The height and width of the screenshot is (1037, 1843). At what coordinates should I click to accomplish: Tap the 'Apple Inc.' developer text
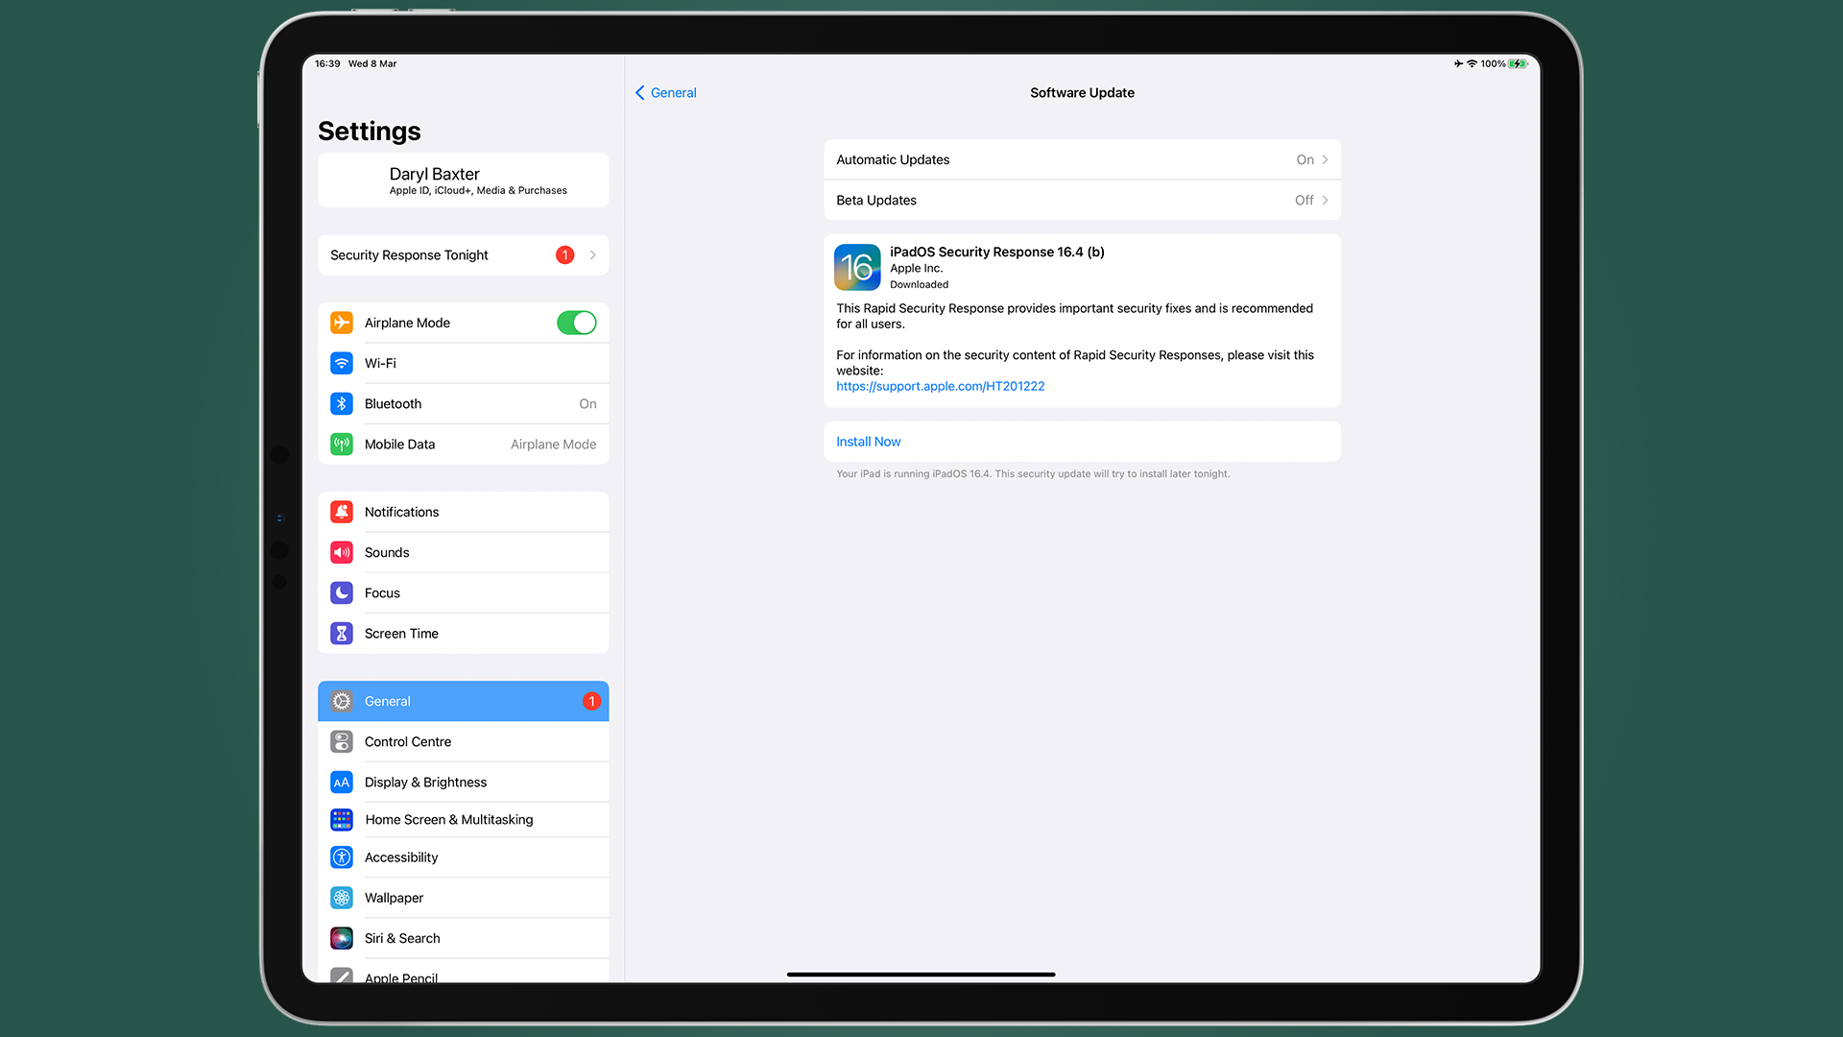(916, 268)
